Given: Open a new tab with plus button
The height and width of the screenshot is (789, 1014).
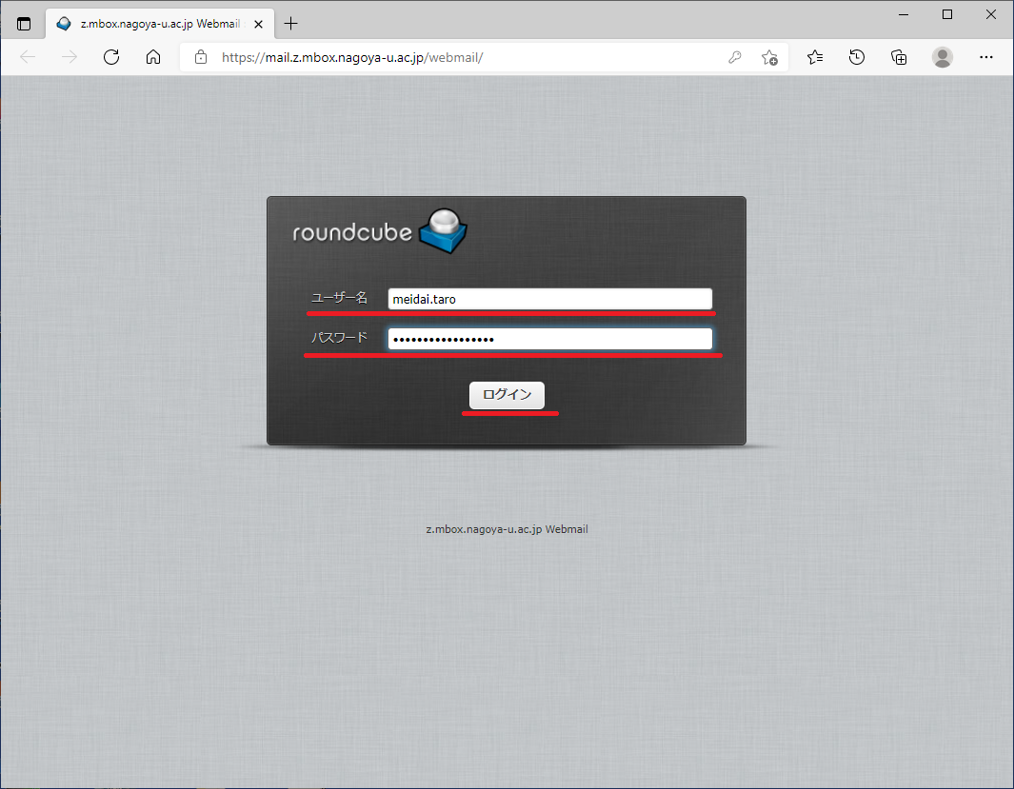Looking at the screenshot, I should coord(291,24).
